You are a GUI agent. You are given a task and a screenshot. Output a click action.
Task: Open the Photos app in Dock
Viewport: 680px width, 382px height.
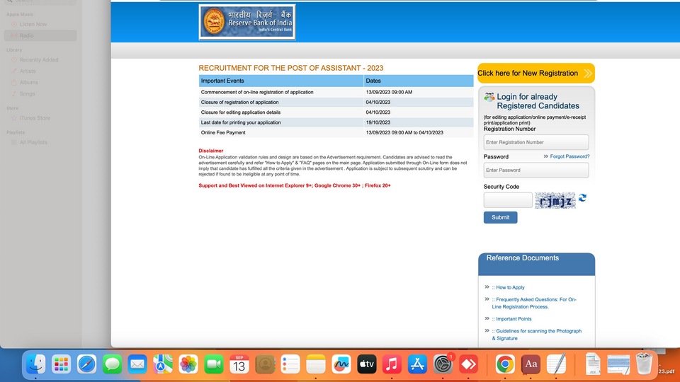188,364
